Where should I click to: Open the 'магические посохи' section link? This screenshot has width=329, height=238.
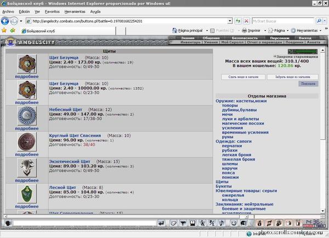(x=243, y=123)
